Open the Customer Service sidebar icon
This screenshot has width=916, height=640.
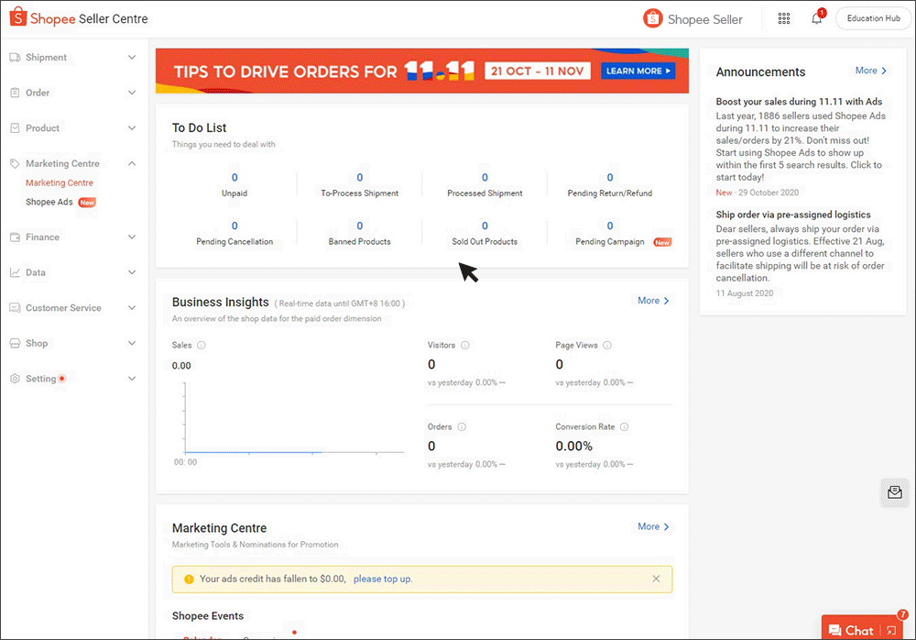(x=13, y=307)
